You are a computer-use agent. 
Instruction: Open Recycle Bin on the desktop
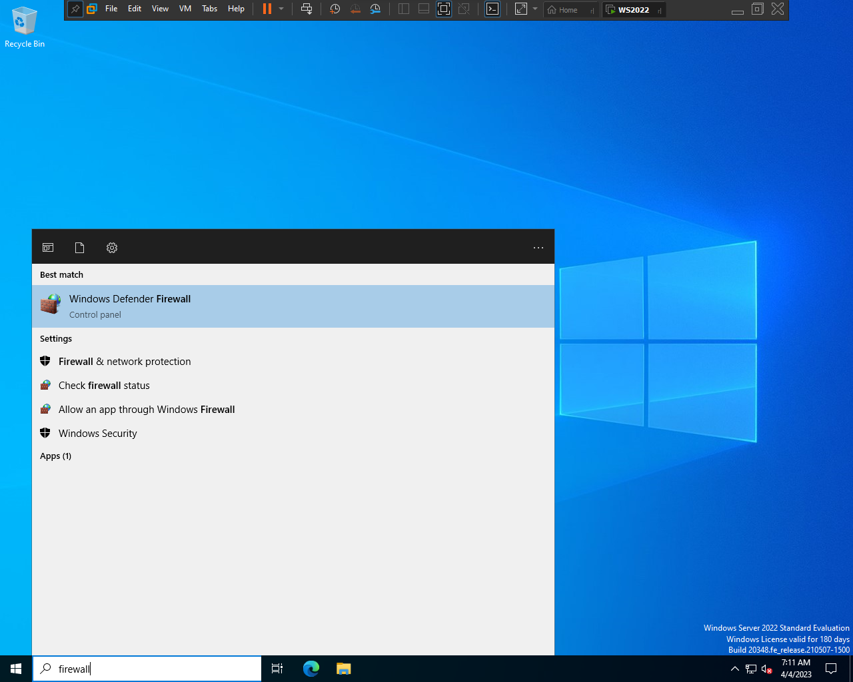[x=25, y=27]
